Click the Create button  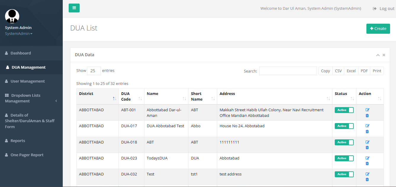tap(378, 29)
